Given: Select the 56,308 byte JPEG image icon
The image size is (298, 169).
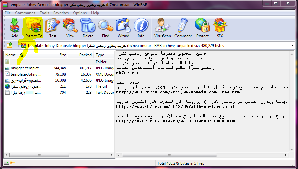Looking at the screenshot, I should click(x=7, y=80).
